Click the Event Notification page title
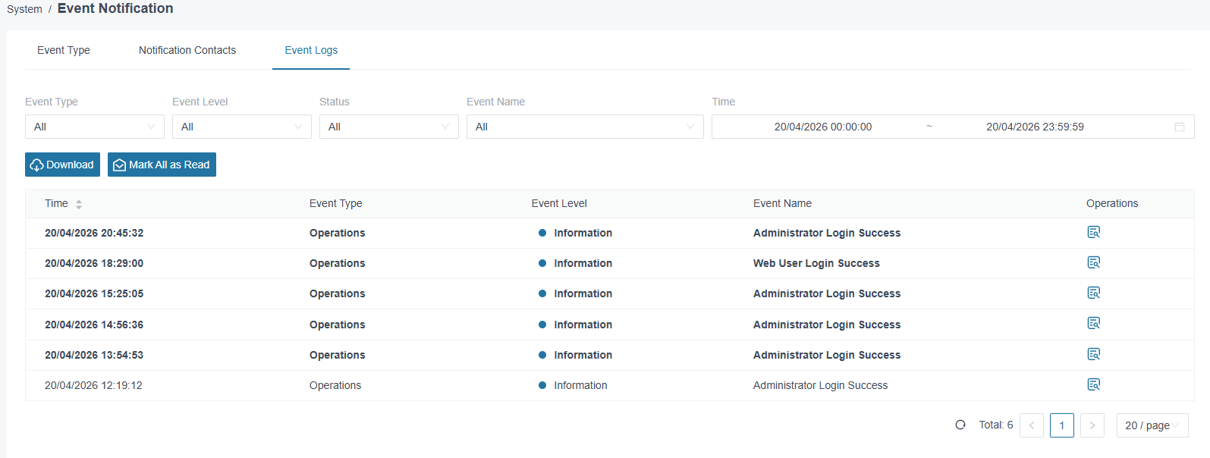The height and width of the screenshot is (458, 1210). (x=115, y=8)
